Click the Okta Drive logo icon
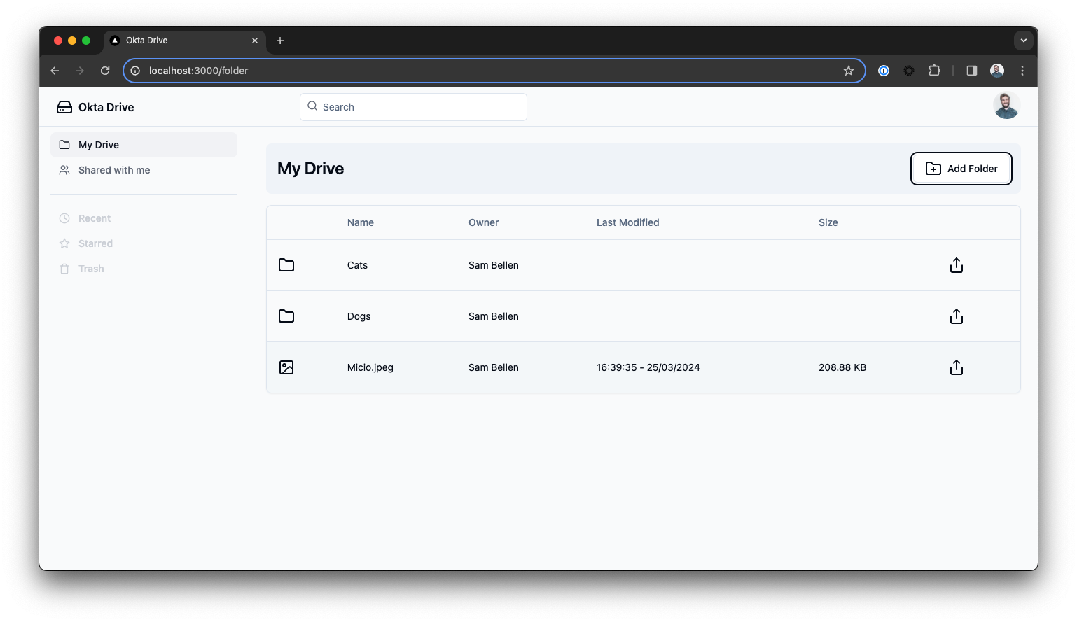Viewport: 1077px width, 622px height. 64,107
